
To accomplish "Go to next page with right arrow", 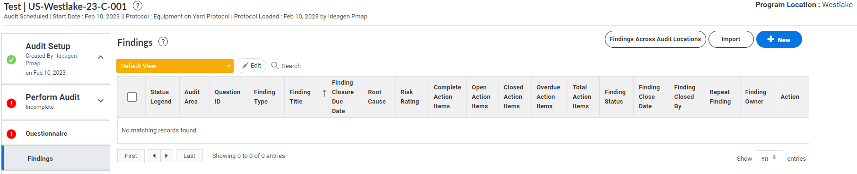I will coord(166,156).
